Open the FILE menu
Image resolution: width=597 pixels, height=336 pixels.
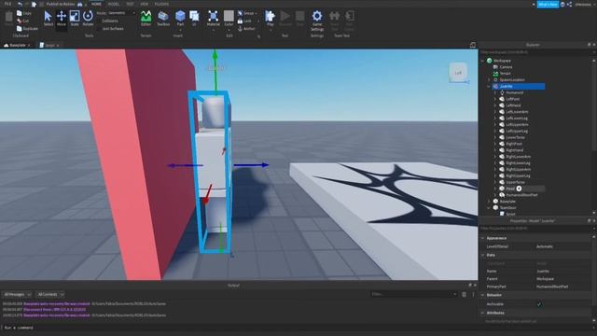(x=7, y=4)
